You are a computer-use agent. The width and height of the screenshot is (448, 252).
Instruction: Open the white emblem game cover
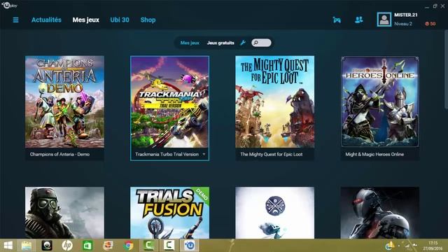point(275,213)
